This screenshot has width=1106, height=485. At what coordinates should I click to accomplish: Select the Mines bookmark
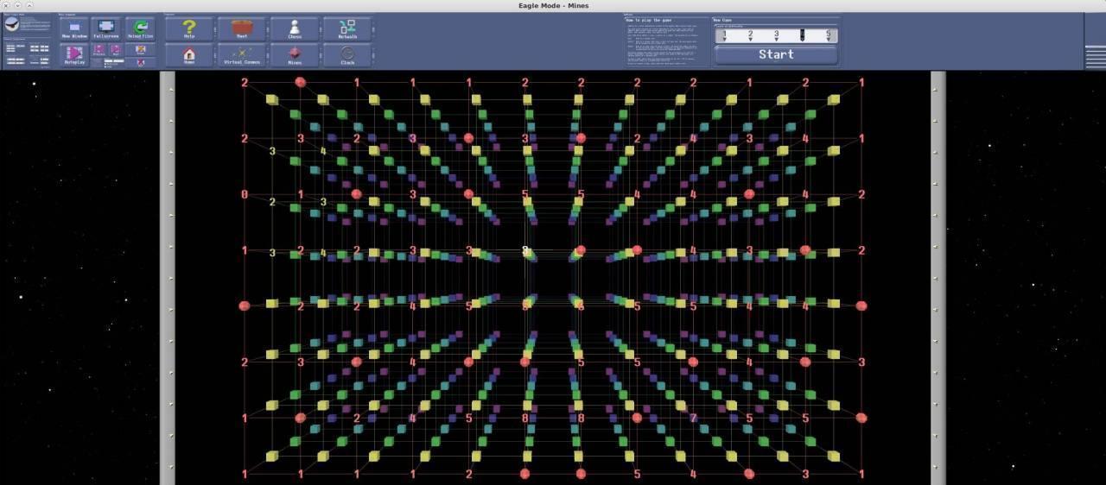tap(295, 56)
